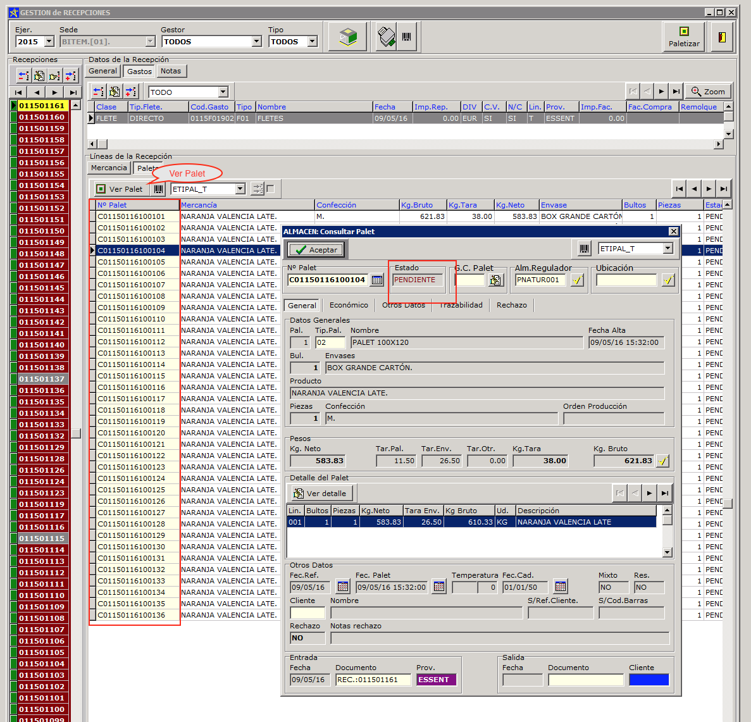The width and height of the screenshot is (751, 722).
Task: Switch to the Rechazo tab
Action: pyautogui.click(x=511, y=306)
